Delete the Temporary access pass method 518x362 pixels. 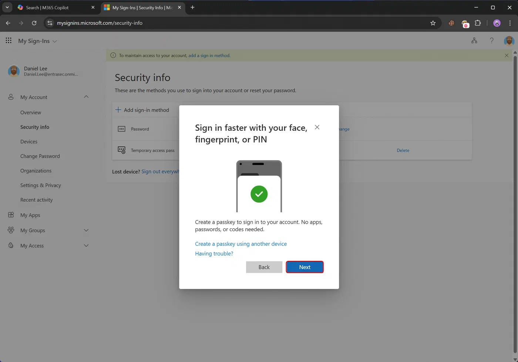click(403, 150)
